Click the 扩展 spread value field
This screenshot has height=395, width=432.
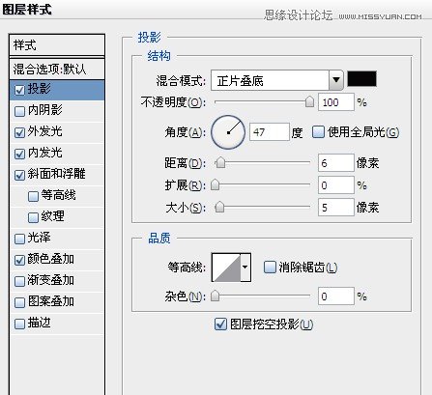(336, 185)
